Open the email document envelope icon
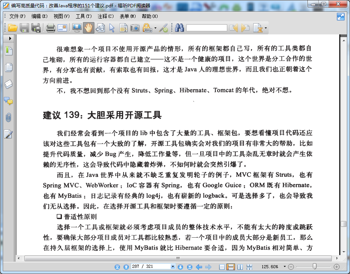The image size is (350, 274). pos(62,28)
